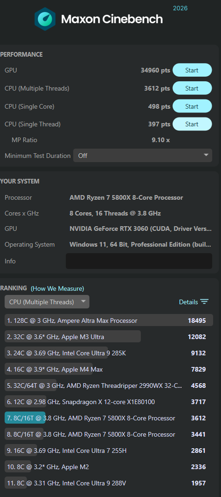The height and width of the screenshot is (497, 221).
Task: Select the Intel Core Ultra 9 288V entry
Action: 109,483
